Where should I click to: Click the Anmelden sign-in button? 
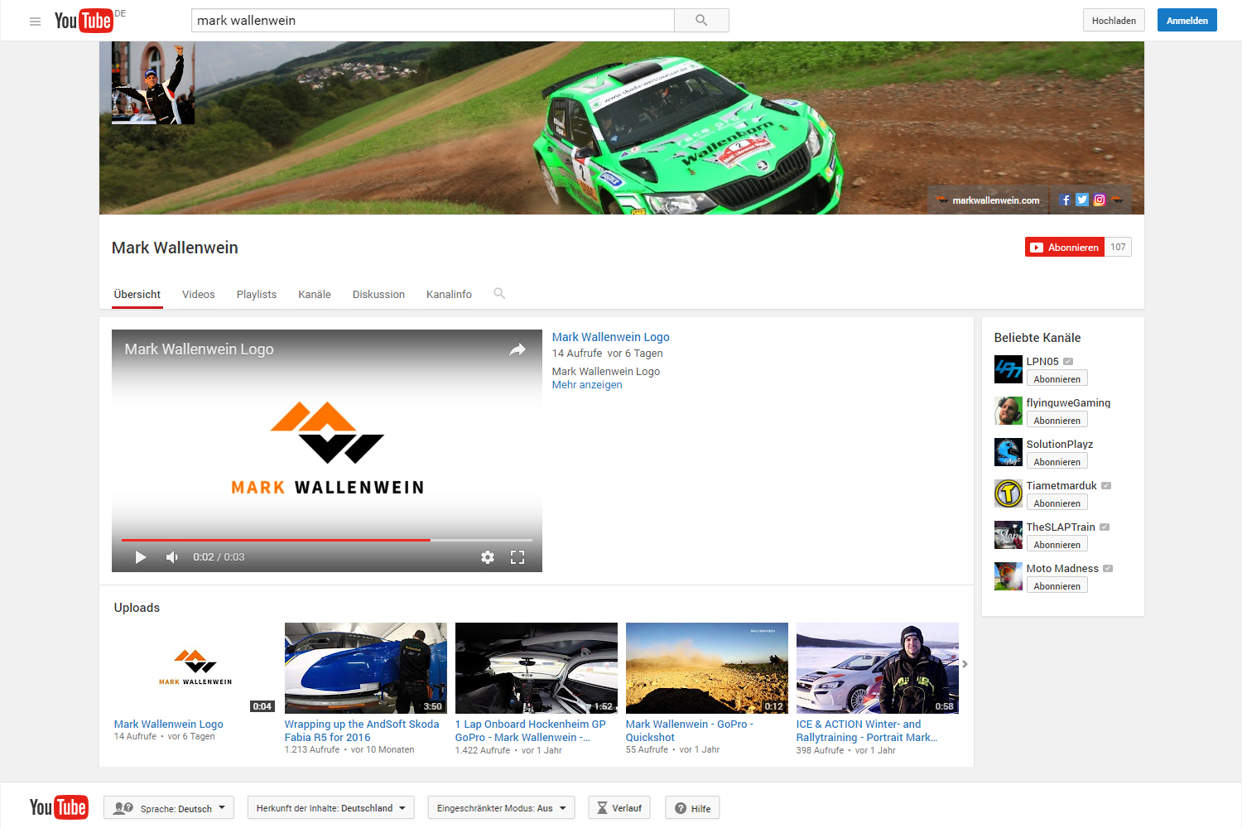click(1187, 21)
